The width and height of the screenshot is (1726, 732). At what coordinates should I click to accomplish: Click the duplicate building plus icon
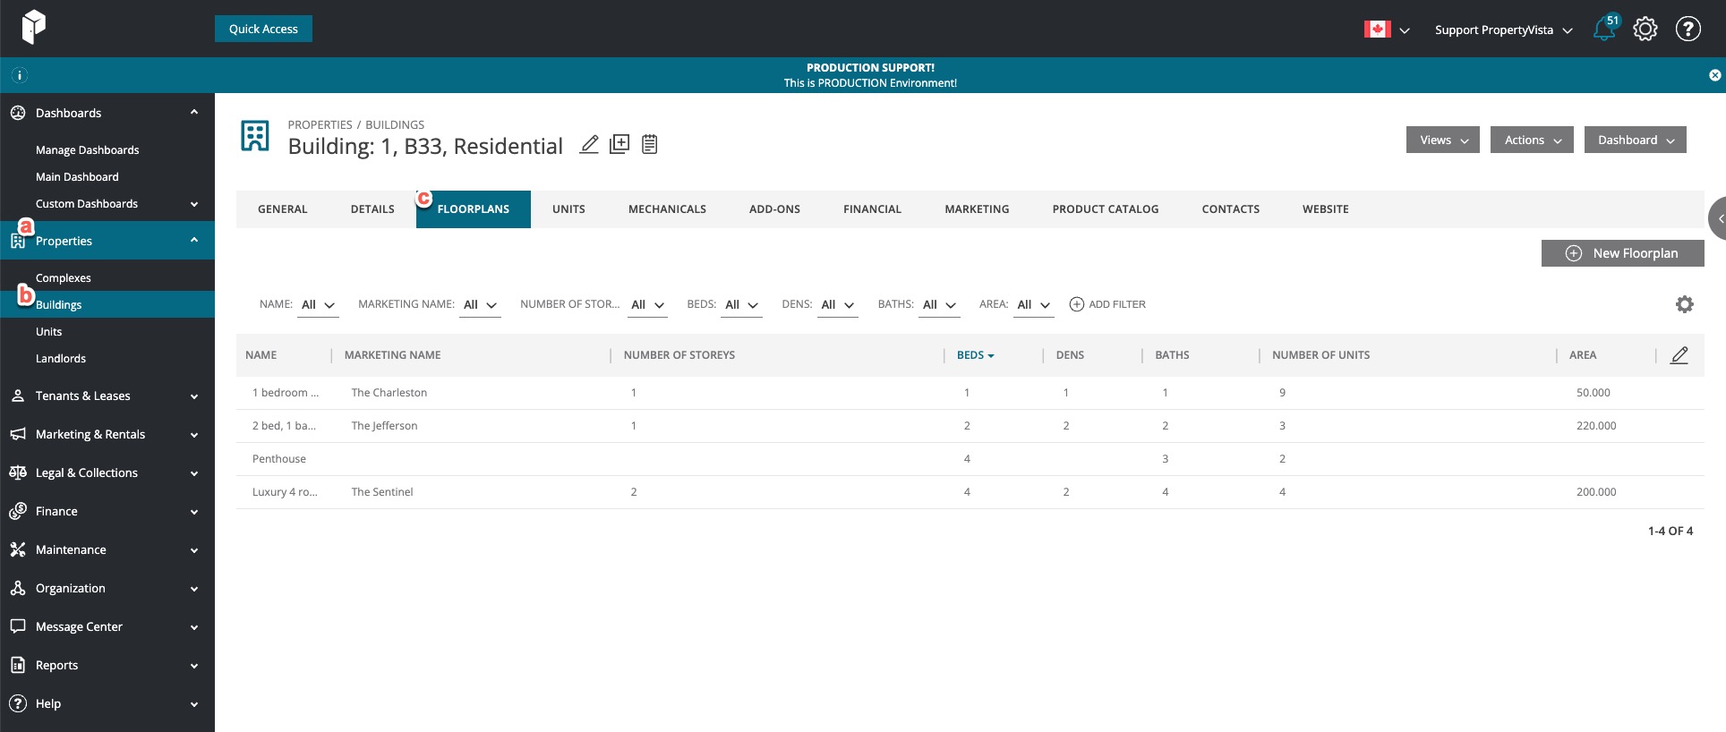[x=619, y=144]
